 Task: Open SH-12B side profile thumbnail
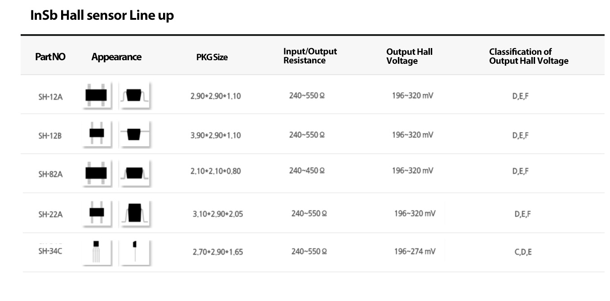coord(134,134)
